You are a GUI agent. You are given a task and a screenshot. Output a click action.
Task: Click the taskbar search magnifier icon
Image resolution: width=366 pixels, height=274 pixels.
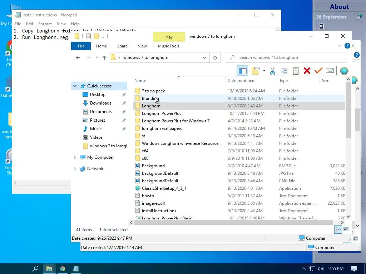click(x=35, y=269)
